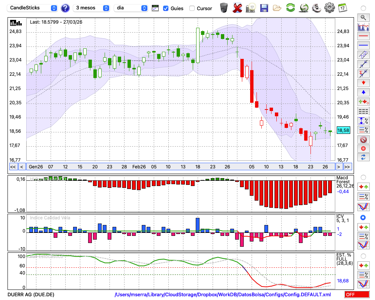This screenshot has height=300, width=375.
Task: Click the DUERR AG (DUE.DE) title
Action: pos(31,294)
